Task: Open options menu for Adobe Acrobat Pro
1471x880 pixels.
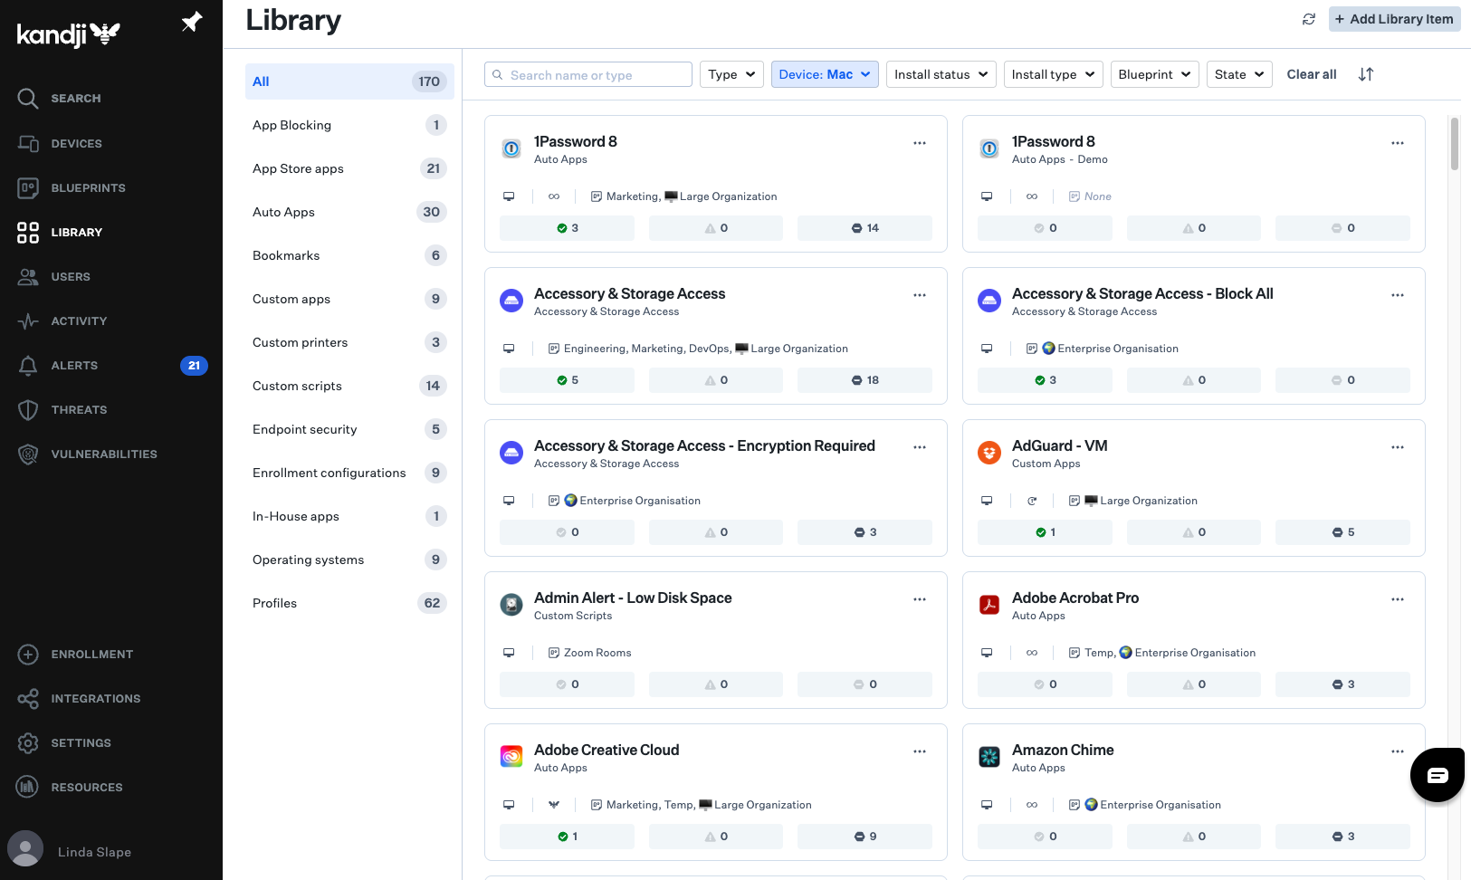Action: 1398,599
